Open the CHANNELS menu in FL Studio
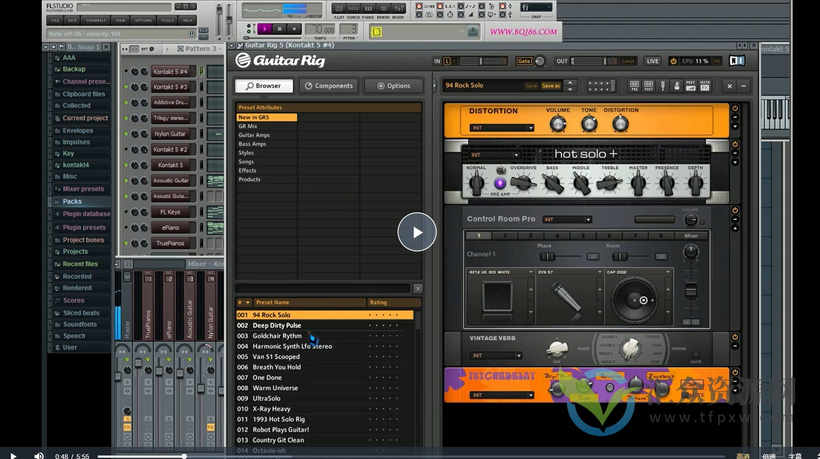This screenshot has width=820, height=459. click(96, 20)
